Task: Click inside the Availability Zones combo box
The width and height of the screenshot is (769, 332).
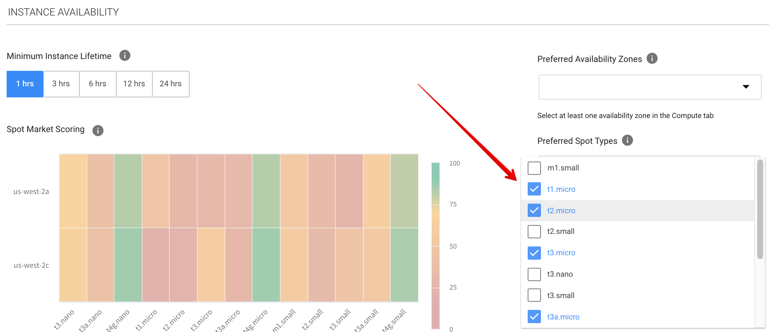Action: tap(638, 87)
